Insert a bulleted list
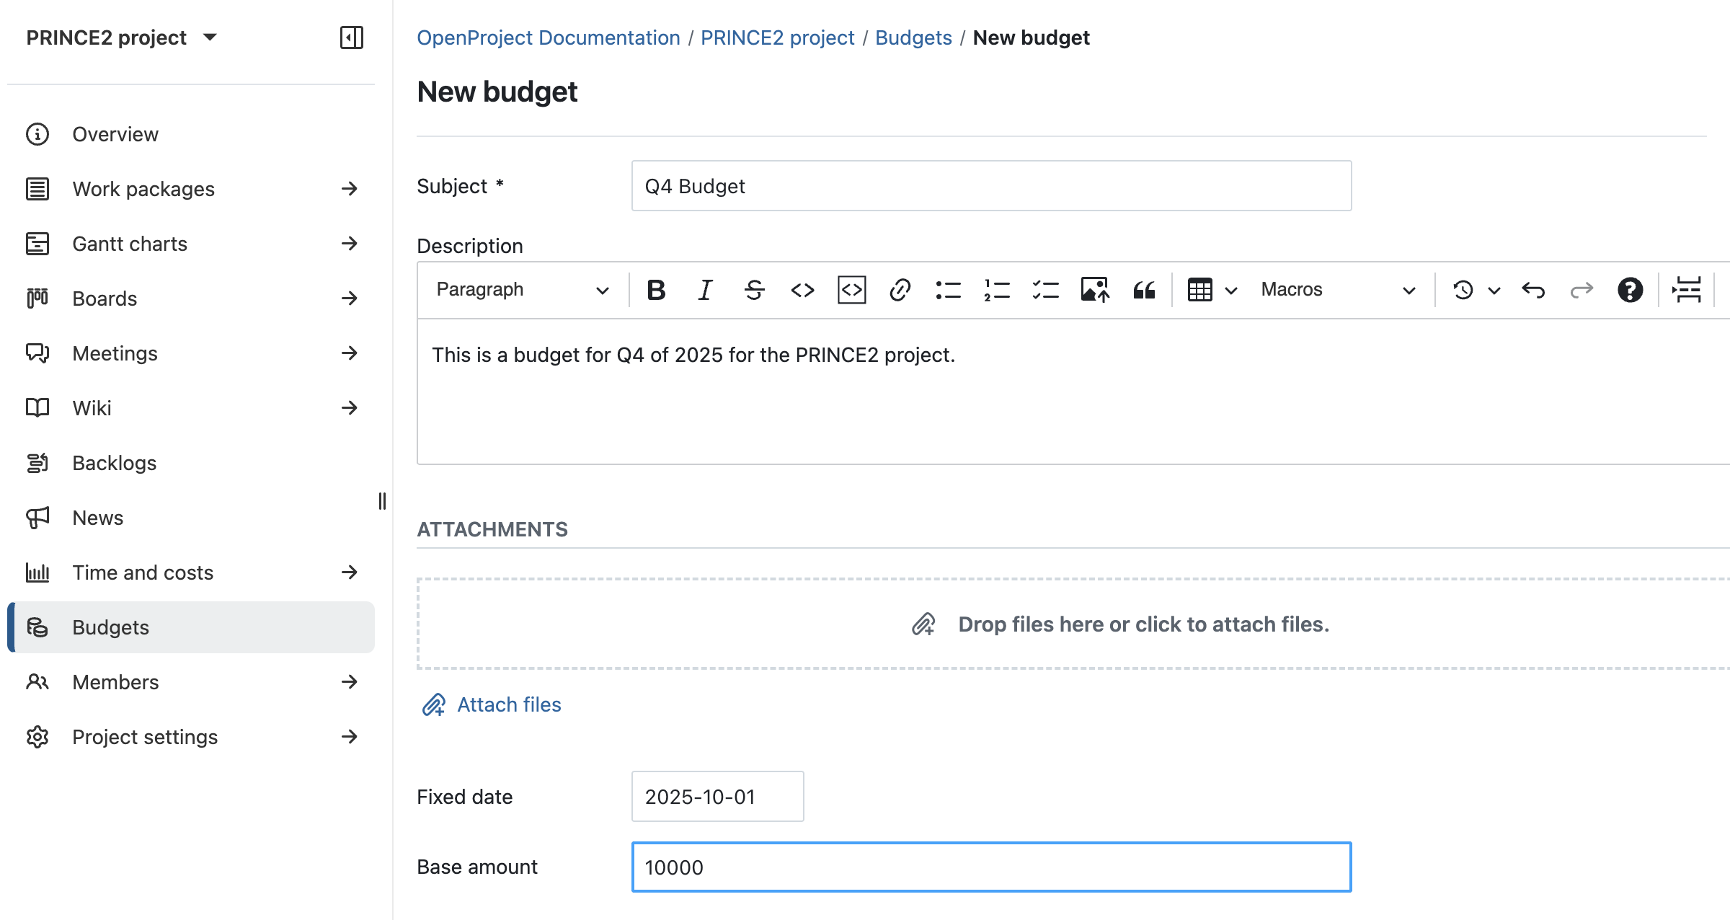Image resolution: width=1730 pixels, height=920 pixels. [x=947, y=290]
